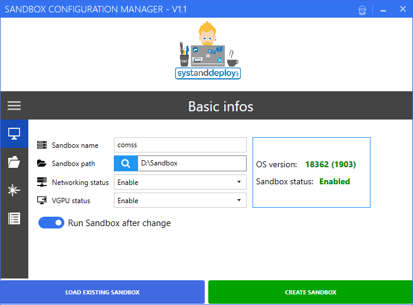Viewport: 413px width, 305px height.
Task: Click the Sandbox status Enabled text
Action: tap(335, 181)
